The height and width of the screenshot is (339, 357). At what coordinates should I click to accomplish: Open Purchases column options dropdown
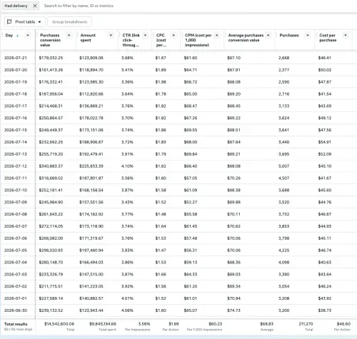click(x=308, y=35)
